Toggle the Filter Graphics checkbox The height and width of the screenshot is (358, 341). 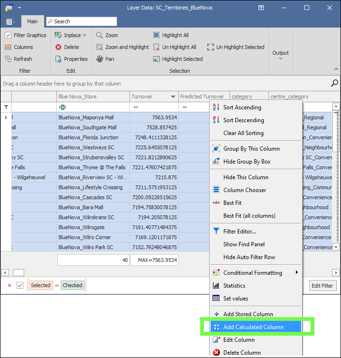[9, 35]
